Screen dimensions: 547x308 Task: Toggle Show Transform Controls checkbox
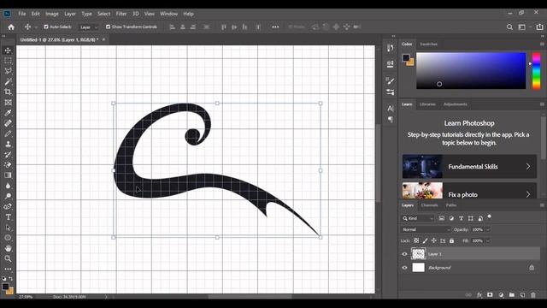108,27
